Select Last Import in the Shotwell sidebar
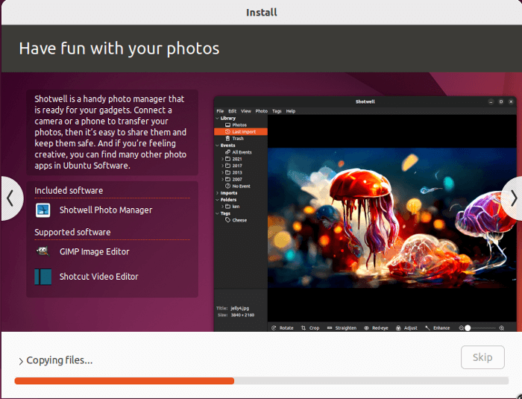This screenshot has width=522, height=399. [x=240, y=131]
